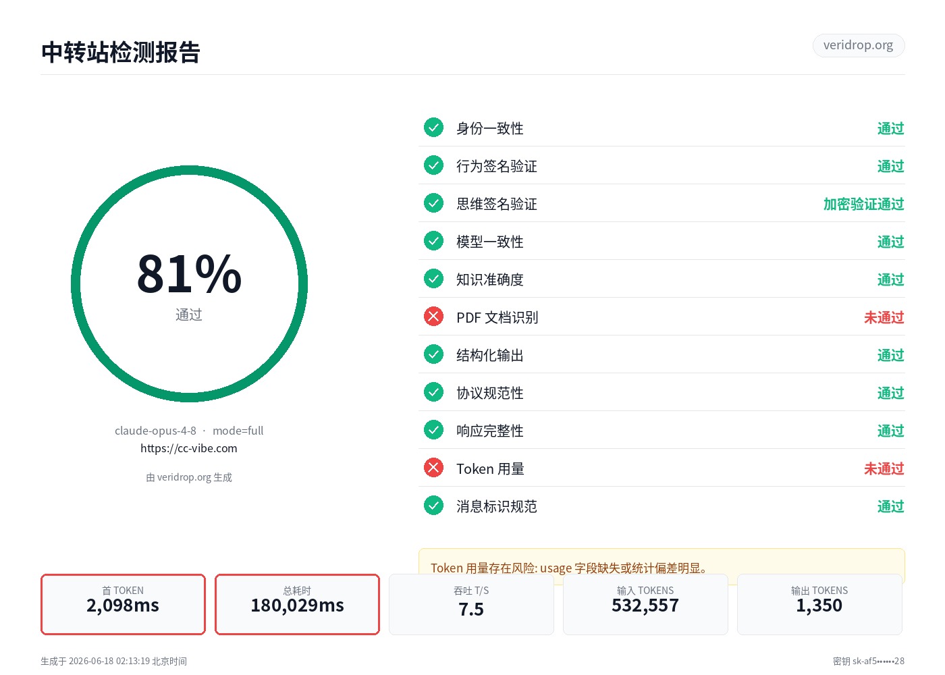Select the 吞吐 T/S 7.5 stat card
Image resolution: width=945 pixels, height=675 pixels.
pyautogui.click(x=471, y=604)
